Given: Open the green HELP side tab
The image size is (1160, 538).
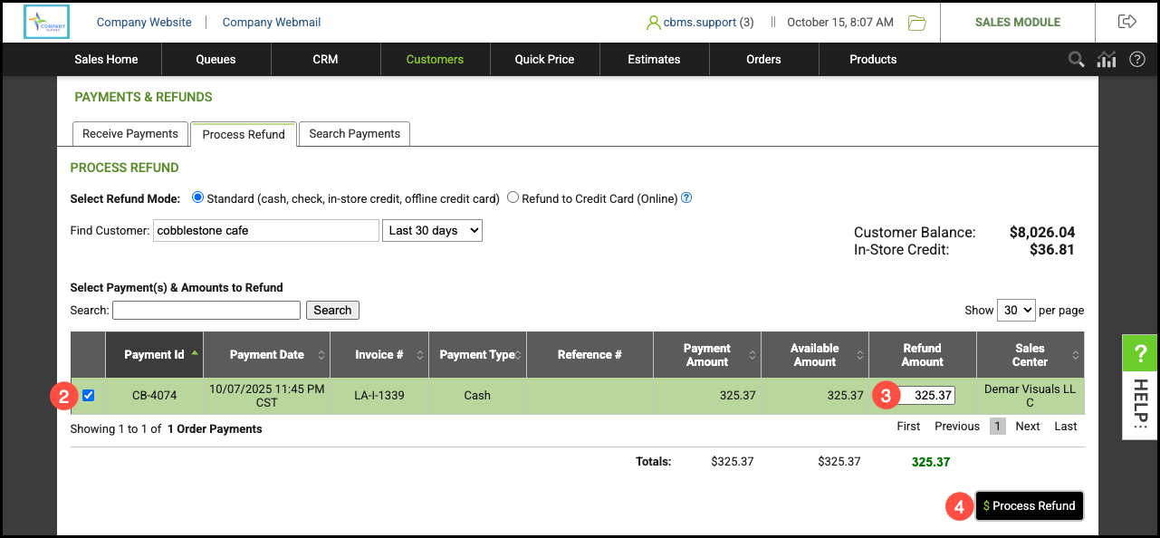Looking at the screenshot, I should point(1141,387).
